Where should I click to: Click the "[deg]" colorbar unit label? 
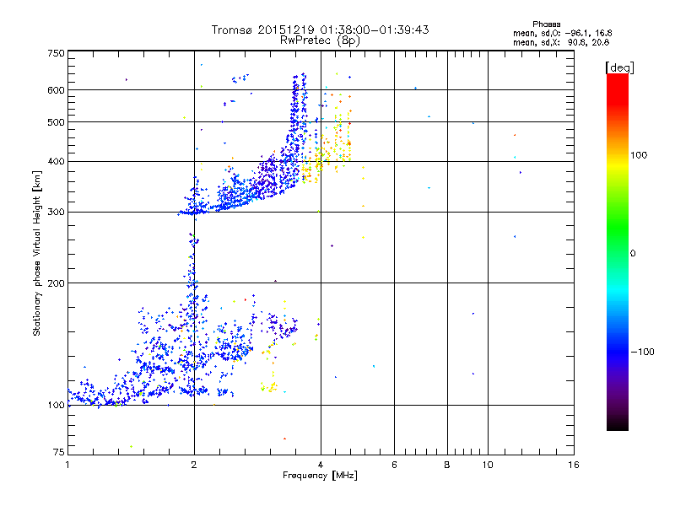click(619, 67)
